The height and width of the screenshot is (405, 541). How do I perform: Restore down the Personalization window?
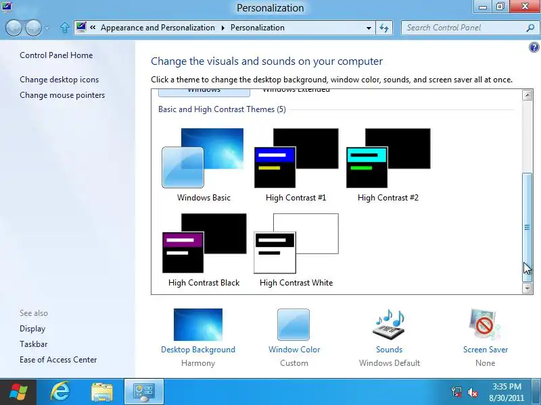click(x=500, y=7)
